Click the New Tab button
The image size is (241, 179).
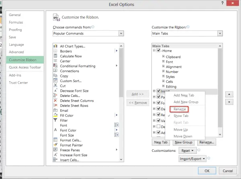[x=161, y=142]
